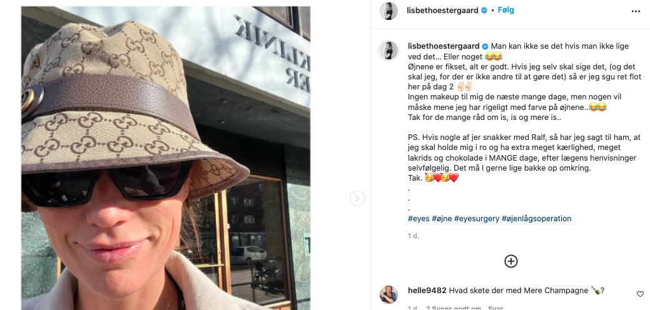Go to next photo with carousel arrow
Image resolution: width=650 pixels, height=310 pixels.
click(357, 199)
